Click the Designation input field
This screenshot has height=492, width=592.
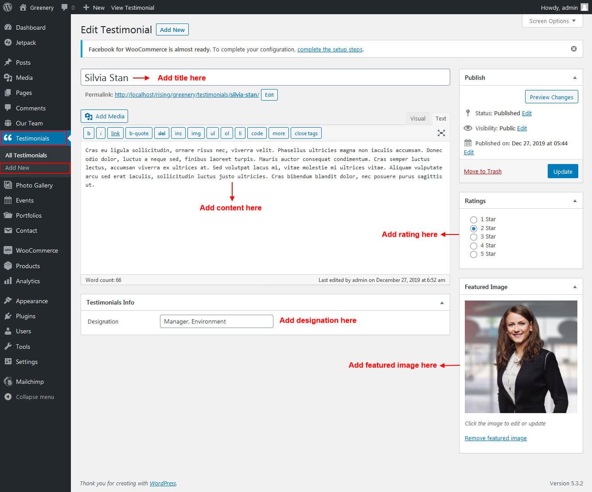[x=216, y=321]
